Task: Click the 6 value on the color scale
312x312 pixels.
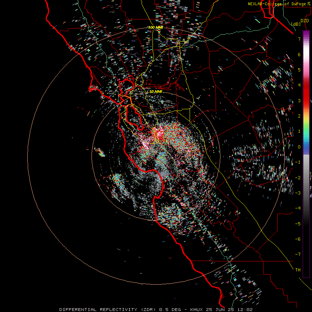Action: click(299, 54)
